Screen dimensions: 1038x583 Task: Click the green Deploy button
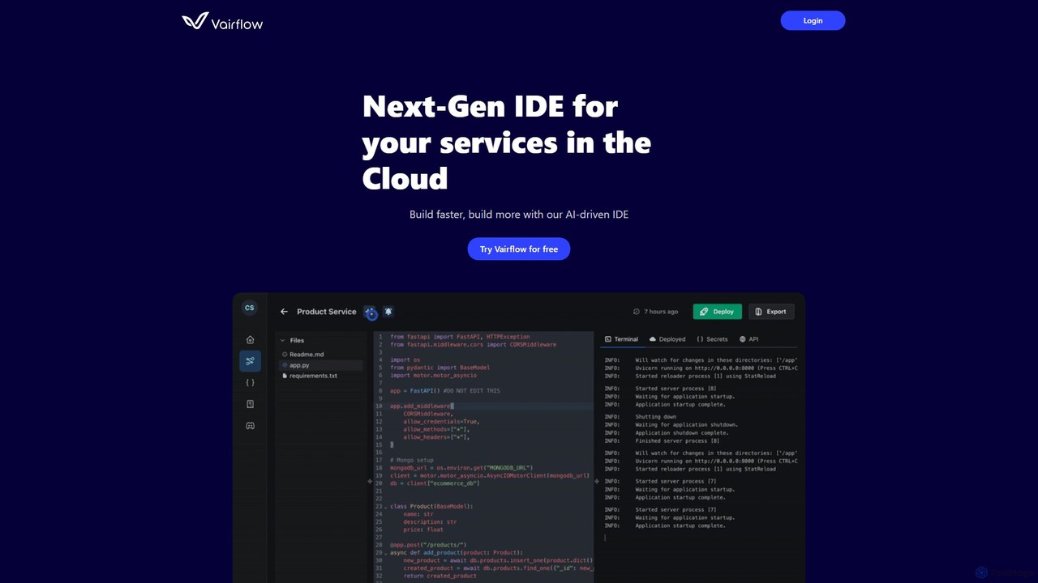point(717,312)
